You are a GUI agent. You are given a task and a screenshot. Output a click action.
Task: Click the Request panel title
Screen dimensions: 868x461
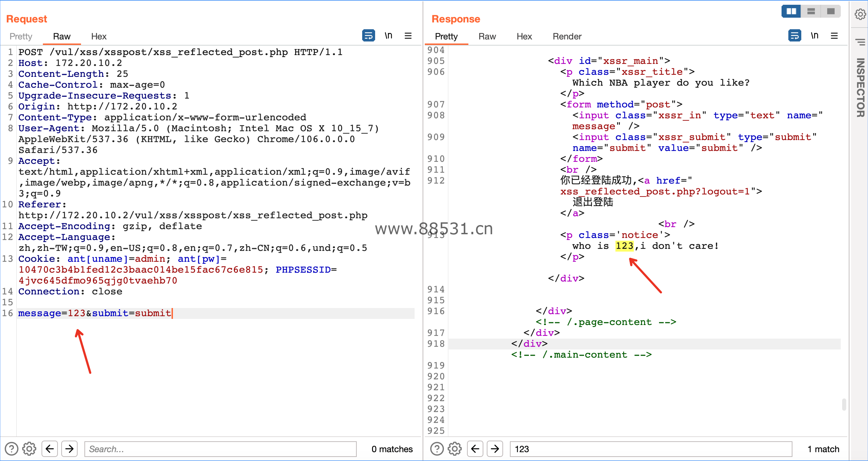point(27,19)
